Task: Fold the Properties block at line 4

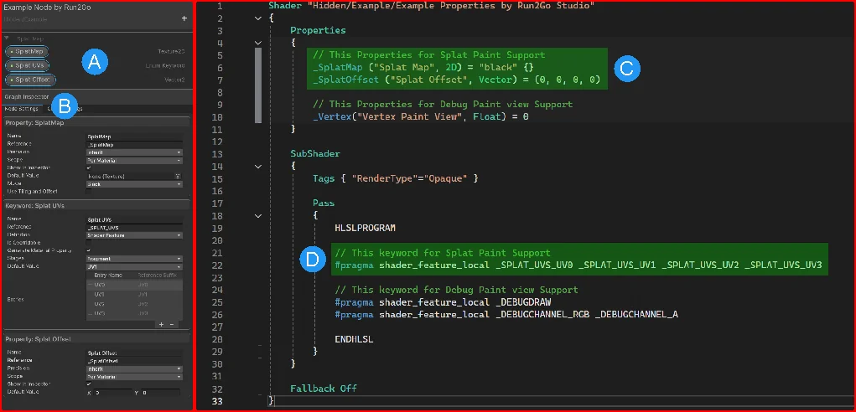Action: [x=257, y=43]
